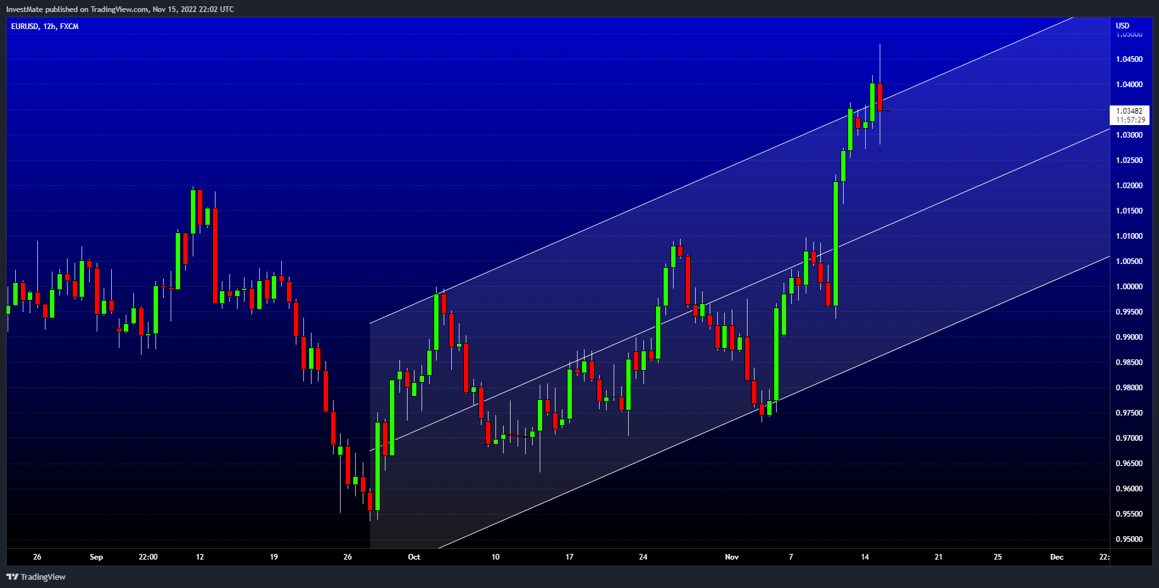The image size is (1159, 588).
Task: Click the 1.01000 price axis label
Action: (x=1129, y=236)
